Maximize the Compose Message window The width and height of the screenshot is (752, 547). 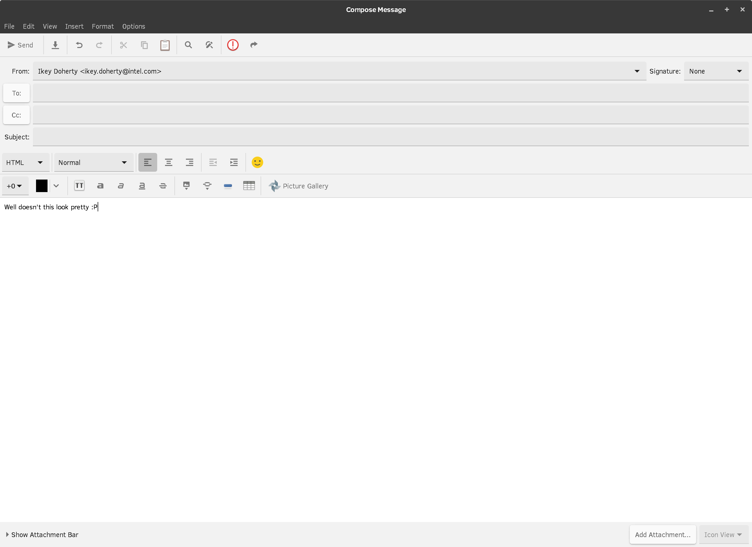(727, 10)
